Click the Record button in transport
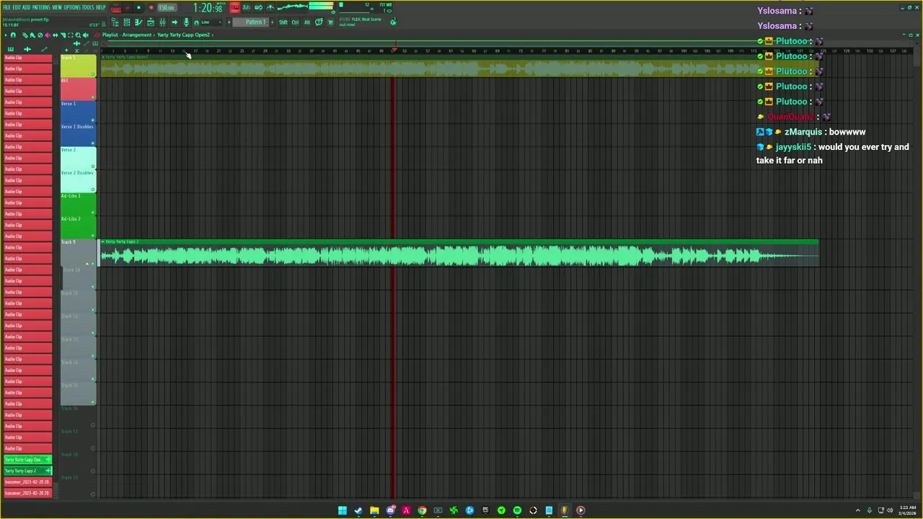This screenshot has width=923, height=519. (151, 8)
